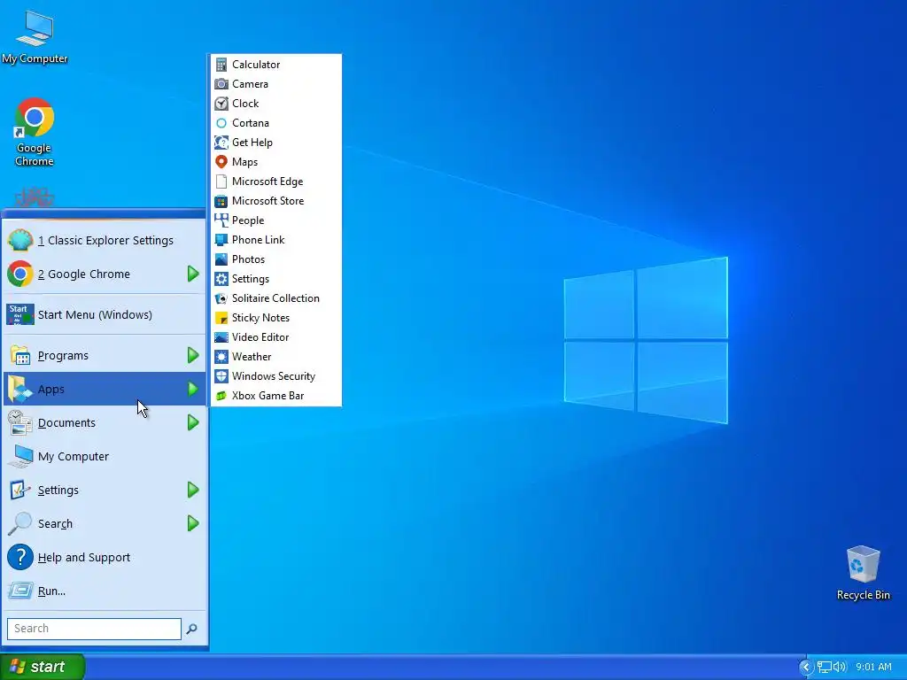Click the "Sticky Notes" label
The width and height of the screenshot is (907, 680).
click(261, 318)
